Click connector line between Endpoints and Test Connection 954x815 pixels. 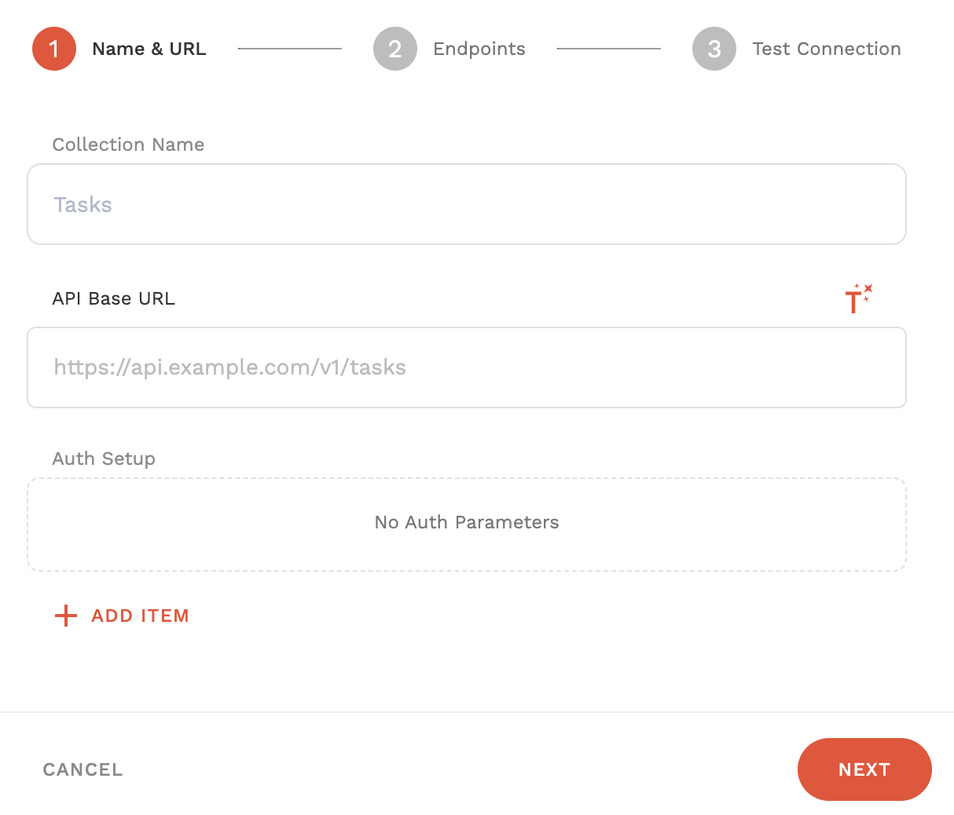pos(609,49)
